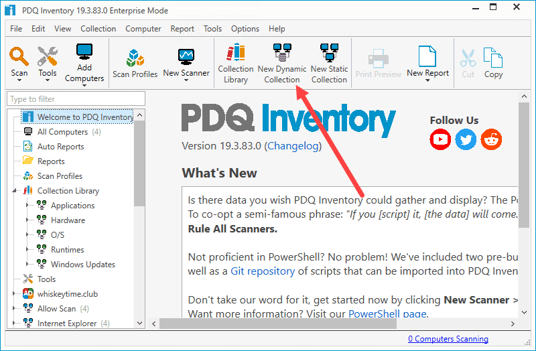The height and width of the screenshot is (351, 536).
Task: Click the Scan magnifier toolbar icon
Action: (x=19, y=56)
